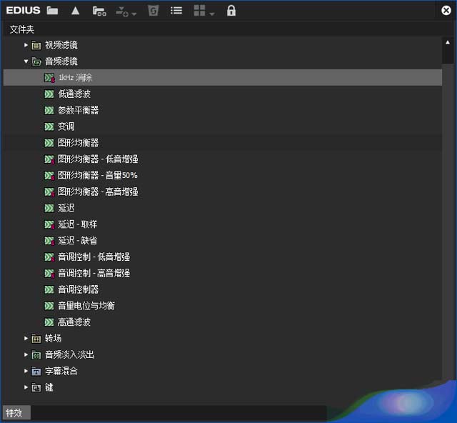Select the 延迟 text label
The image size is (457, 423).
point(66,208)
